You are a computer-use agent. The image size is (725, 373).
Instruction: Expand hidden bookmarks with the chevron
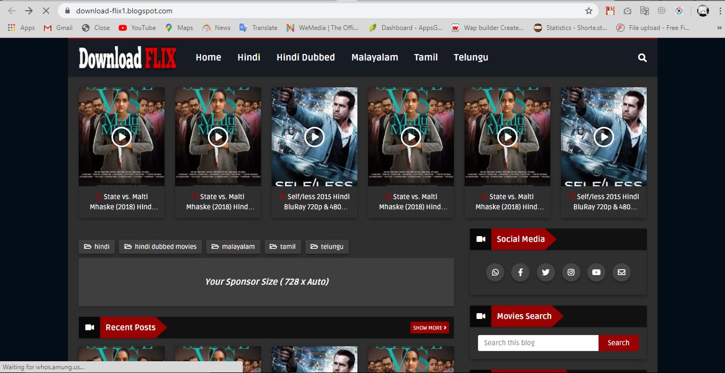(719, 27)
